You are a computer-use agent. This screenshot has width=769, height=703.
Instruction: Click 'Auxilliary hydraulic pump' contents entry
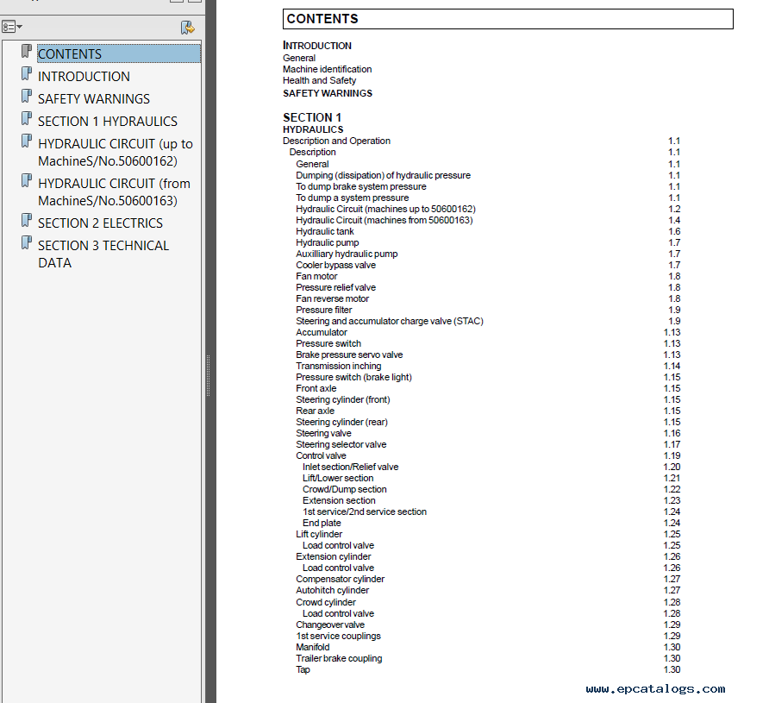point(347,254)
